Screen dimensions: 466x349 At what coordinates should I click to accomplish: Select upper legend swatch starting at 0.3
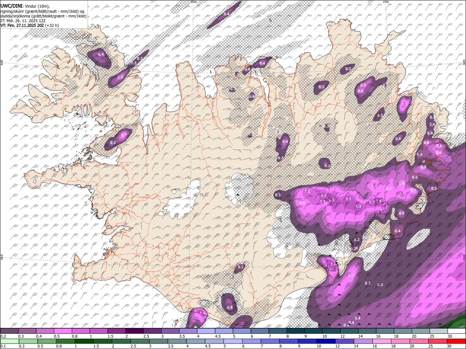[x=27, y=331]
